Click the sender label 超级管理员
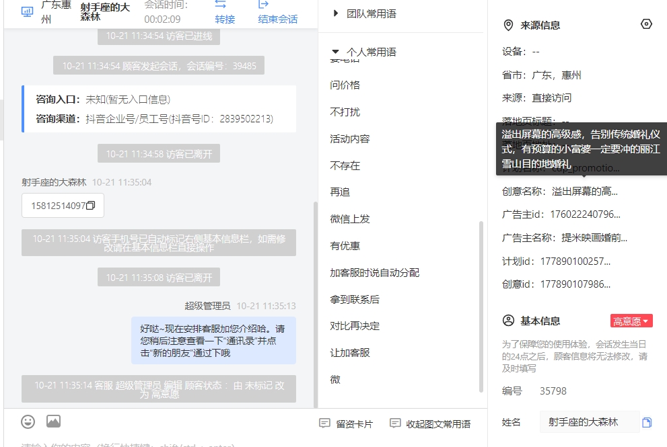The image size is (667, 447). click(x=207, y=306)
